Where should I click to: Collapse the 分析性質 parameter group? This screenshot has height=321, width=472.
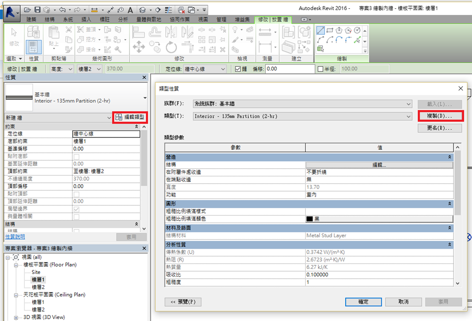click(450, 245)
